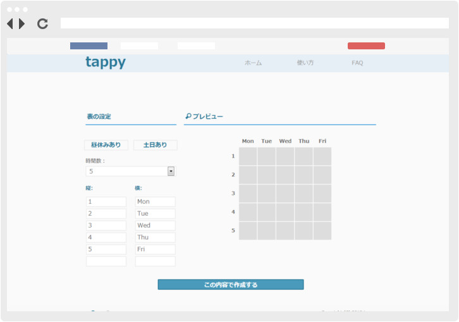Click the empty sixth row label field
459x322 pixels.
(x=106, y=261)
